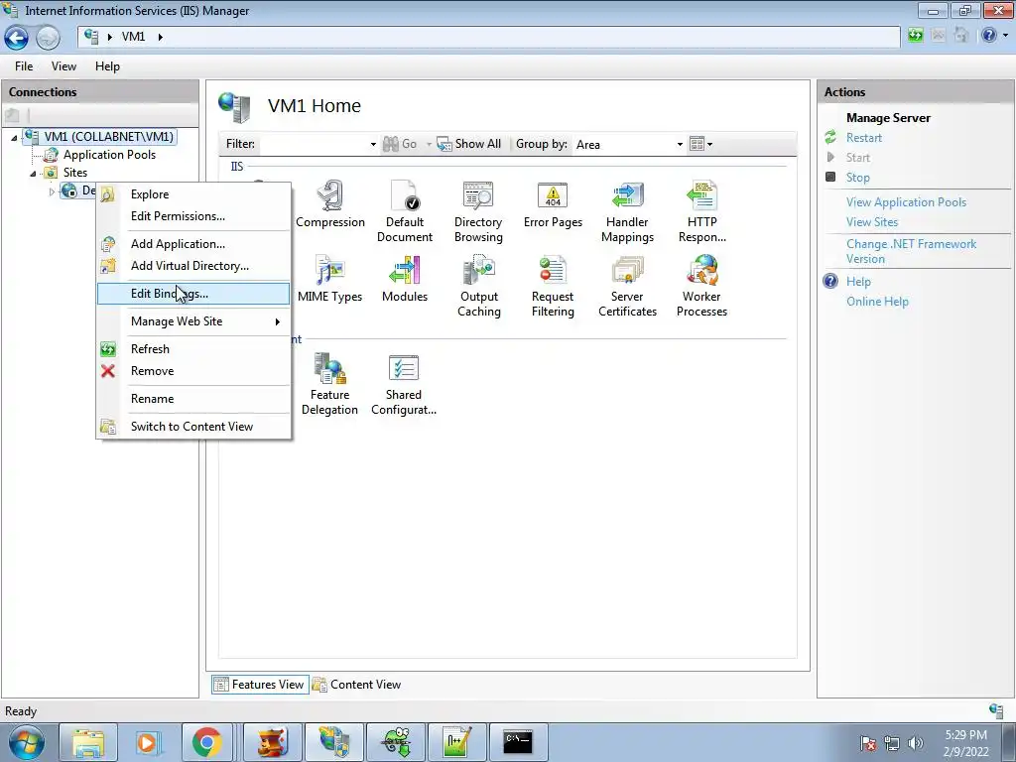Open Windows Explorer from taskbar
The image size is (1016, 762).
[x=88, y=742]
